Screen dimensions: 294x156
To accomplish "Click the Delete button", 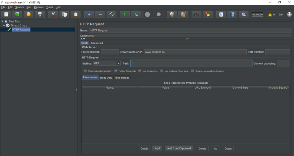I will (x=202, y=149).
